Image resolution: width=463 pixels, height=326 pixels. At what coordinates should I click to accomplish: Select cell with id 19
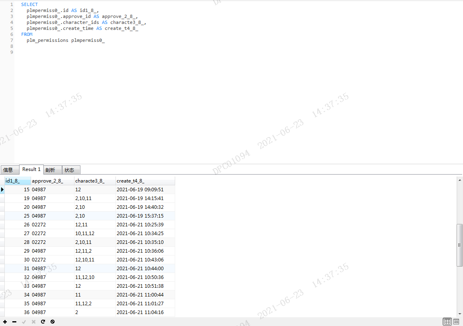pos(18,198)
